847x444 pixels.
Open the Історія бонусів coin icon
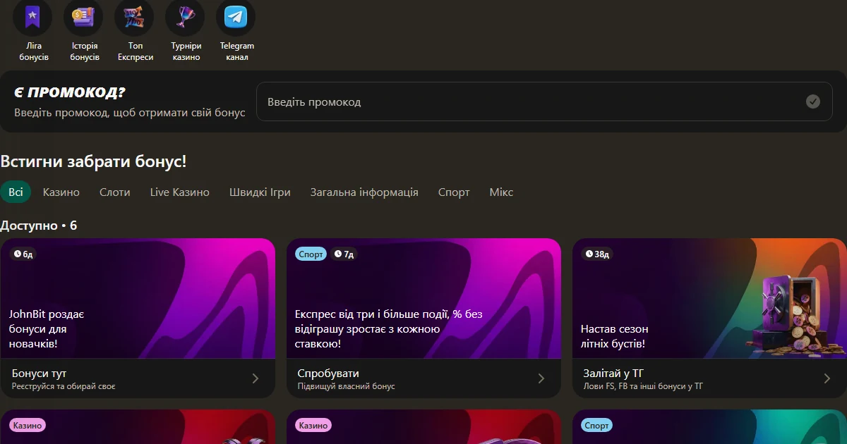83,17
